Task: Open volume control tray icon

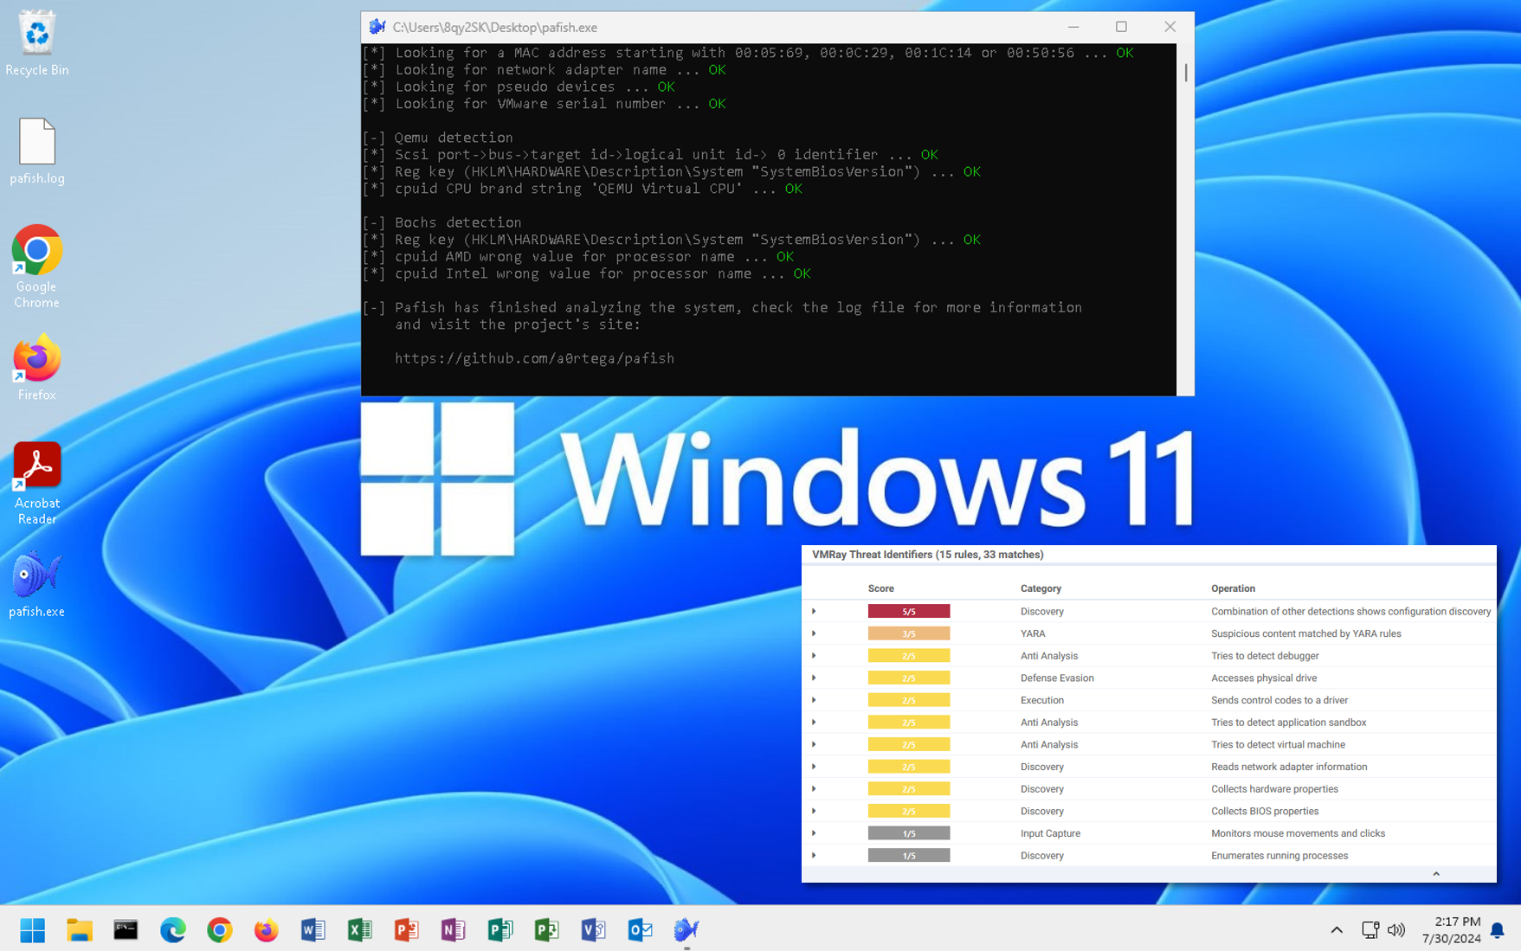Action: (1396, 930)
